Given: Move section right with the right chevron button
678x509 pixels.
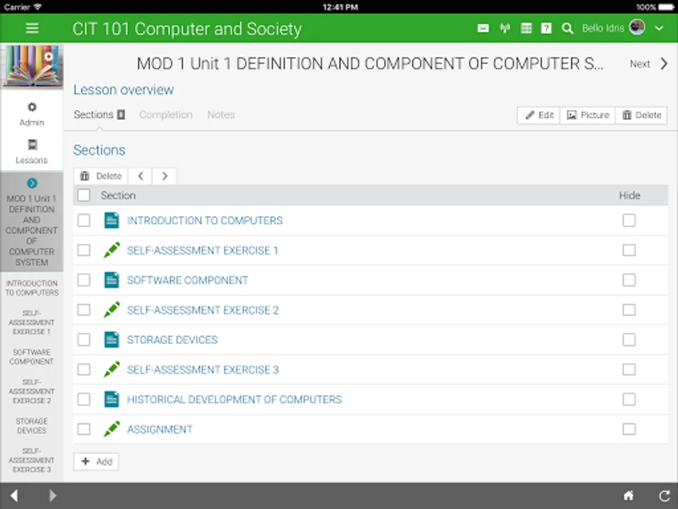Looking at the screenshot, I should pyautogui.click(x=164, y=176).
